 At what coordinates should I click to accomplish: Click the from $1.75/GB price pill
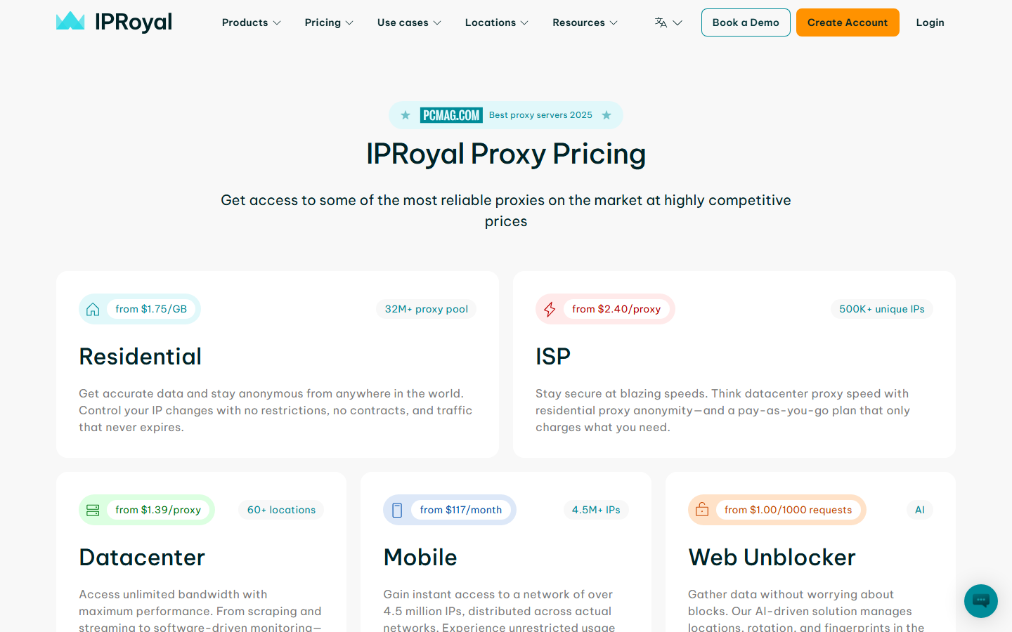pos(151,308)
